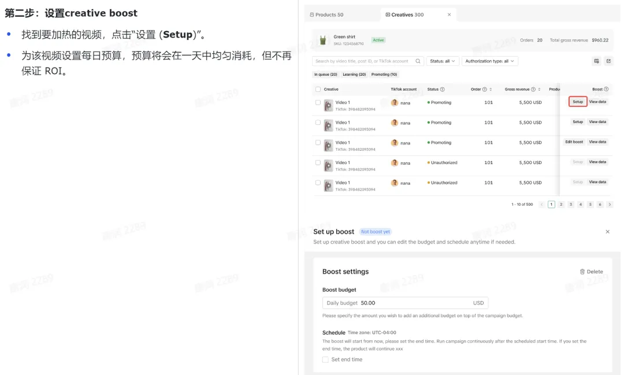Select the Creatives 300 tab
The image size is (624, 375).
(x=407, y=14)
